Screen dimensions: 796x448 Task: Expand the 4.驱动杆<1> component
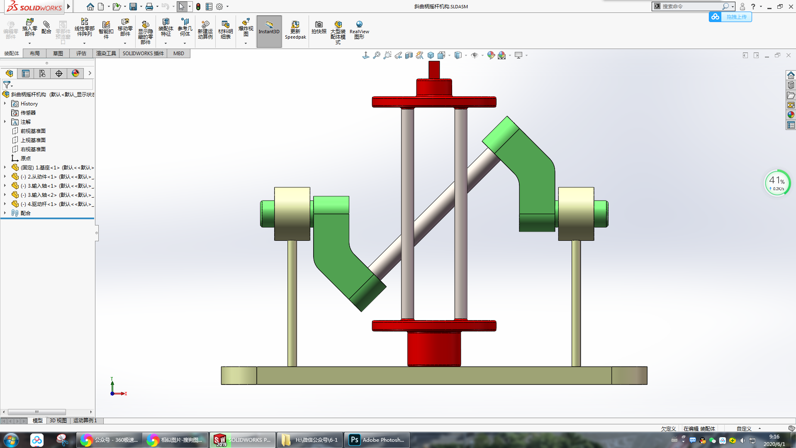5,204
